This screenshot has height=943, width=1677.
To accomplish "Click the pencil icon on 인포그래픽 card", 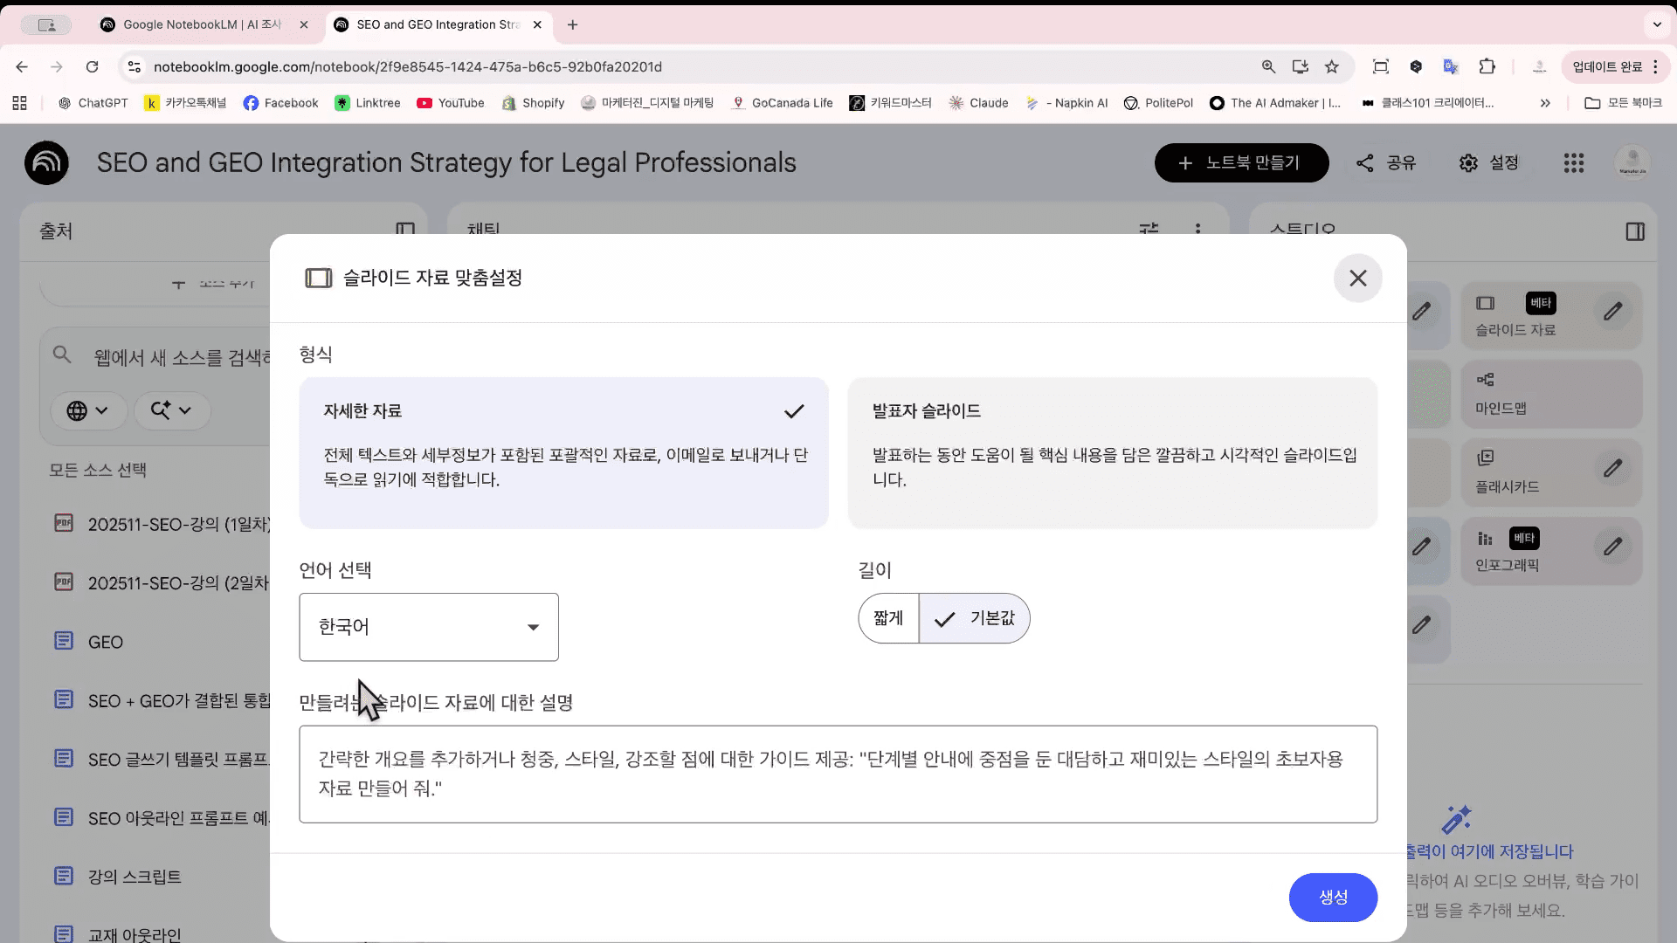I will coord(1612,547).
